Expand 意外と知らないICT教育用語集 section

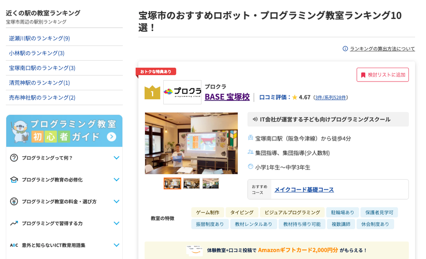tap(116, 245)
